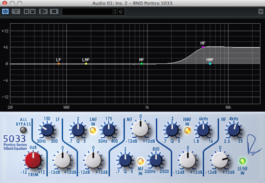Click the copy A to B settings icon
This screenshot has width=265, height=183.
(54, 11)
